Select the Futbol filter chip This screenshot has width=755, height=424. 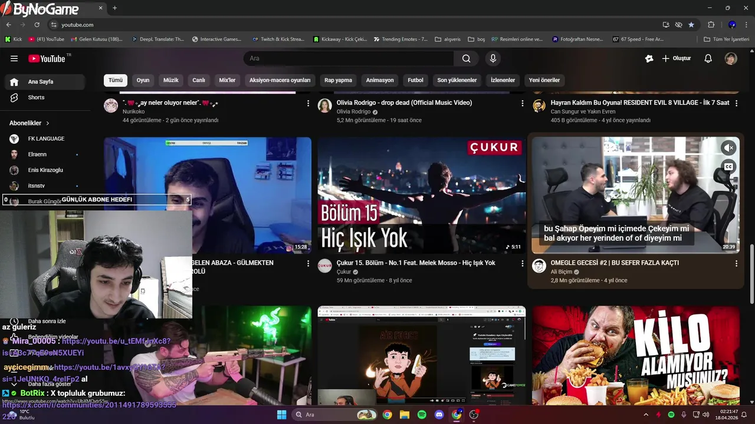[415, 80]
